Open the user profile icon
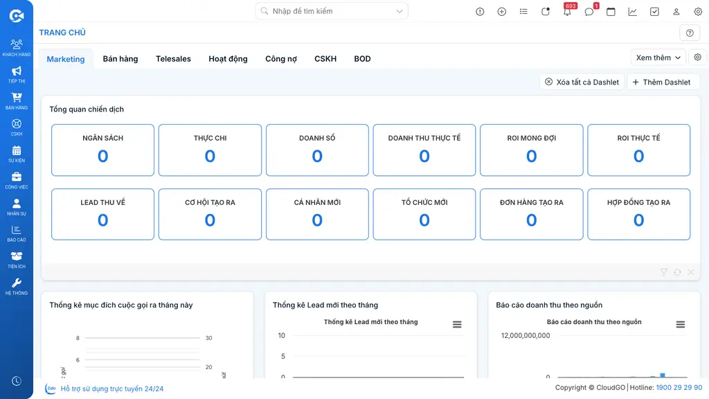The height and width of the screenshot is (399, 709). pyautogui.click(x=676, y=12)
